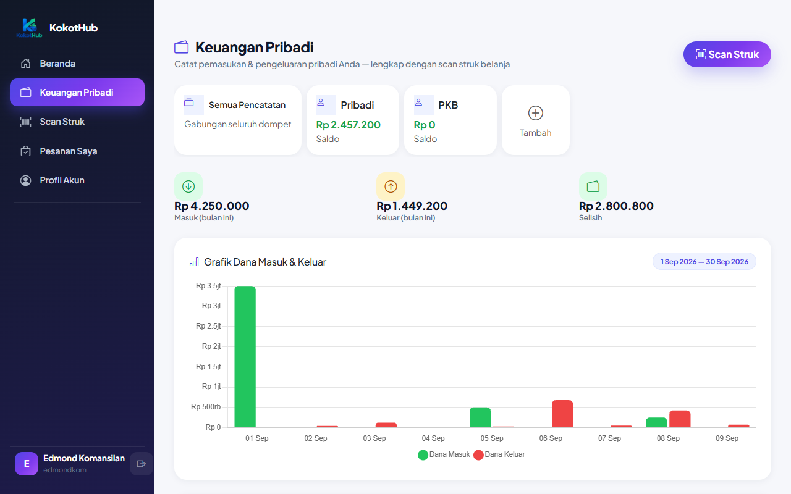
Task: Click the green bar for 08 Sep
Action: click(x=657, y=422)
